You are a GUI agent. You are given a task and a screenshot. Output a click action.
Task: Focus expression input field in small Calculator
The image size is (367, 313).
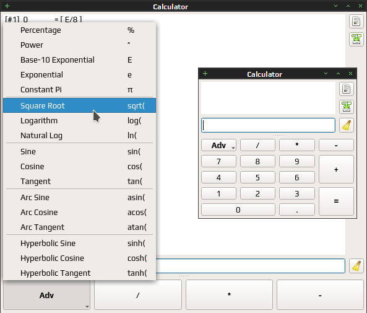coord(268,125)
